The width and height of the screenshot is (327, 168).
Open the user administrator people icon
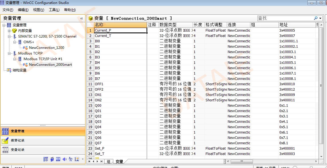tap(52, 159)
